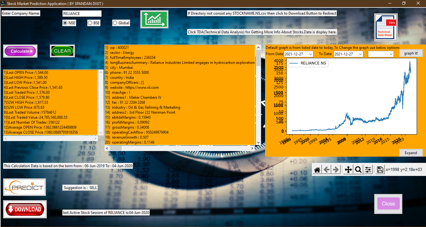The image size is (426, 227).
Task: Select the '52W HIGH Price' row
Action: pyautogui.click(x=26, y=102)
